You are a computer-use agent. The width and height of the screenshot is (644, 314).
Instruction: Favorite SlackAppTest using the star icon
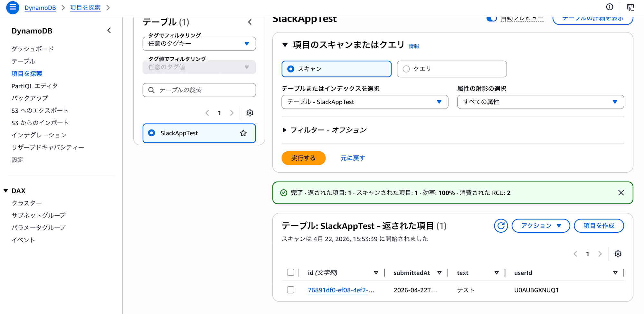point(243,133)
